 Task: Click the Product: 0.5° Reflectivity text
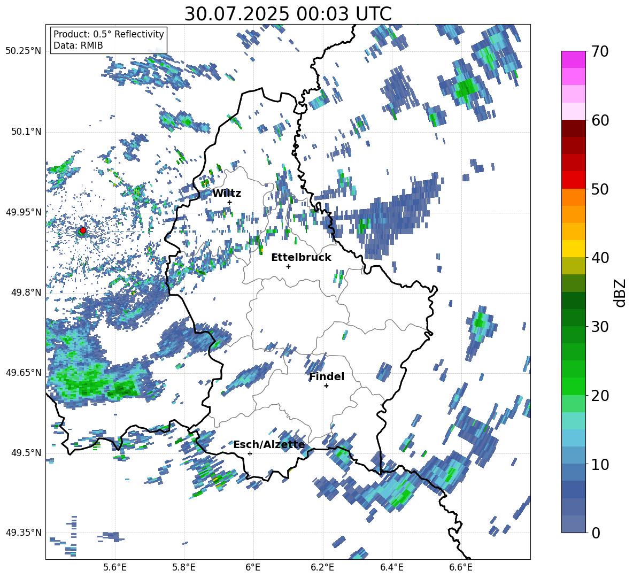(x=109, y=34)
